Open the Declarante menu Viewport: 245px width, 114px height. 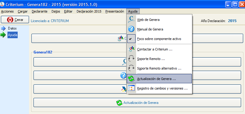pos(39,11)
